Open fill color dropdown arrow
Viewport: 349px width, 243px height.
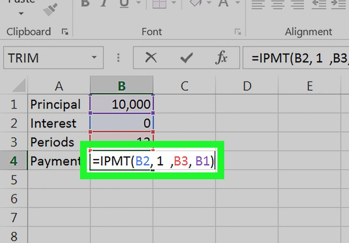pos(209,3)
